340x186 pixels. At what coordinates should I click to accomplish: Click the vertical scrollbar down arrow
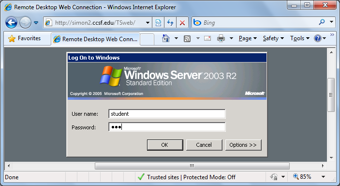(331, 158)
